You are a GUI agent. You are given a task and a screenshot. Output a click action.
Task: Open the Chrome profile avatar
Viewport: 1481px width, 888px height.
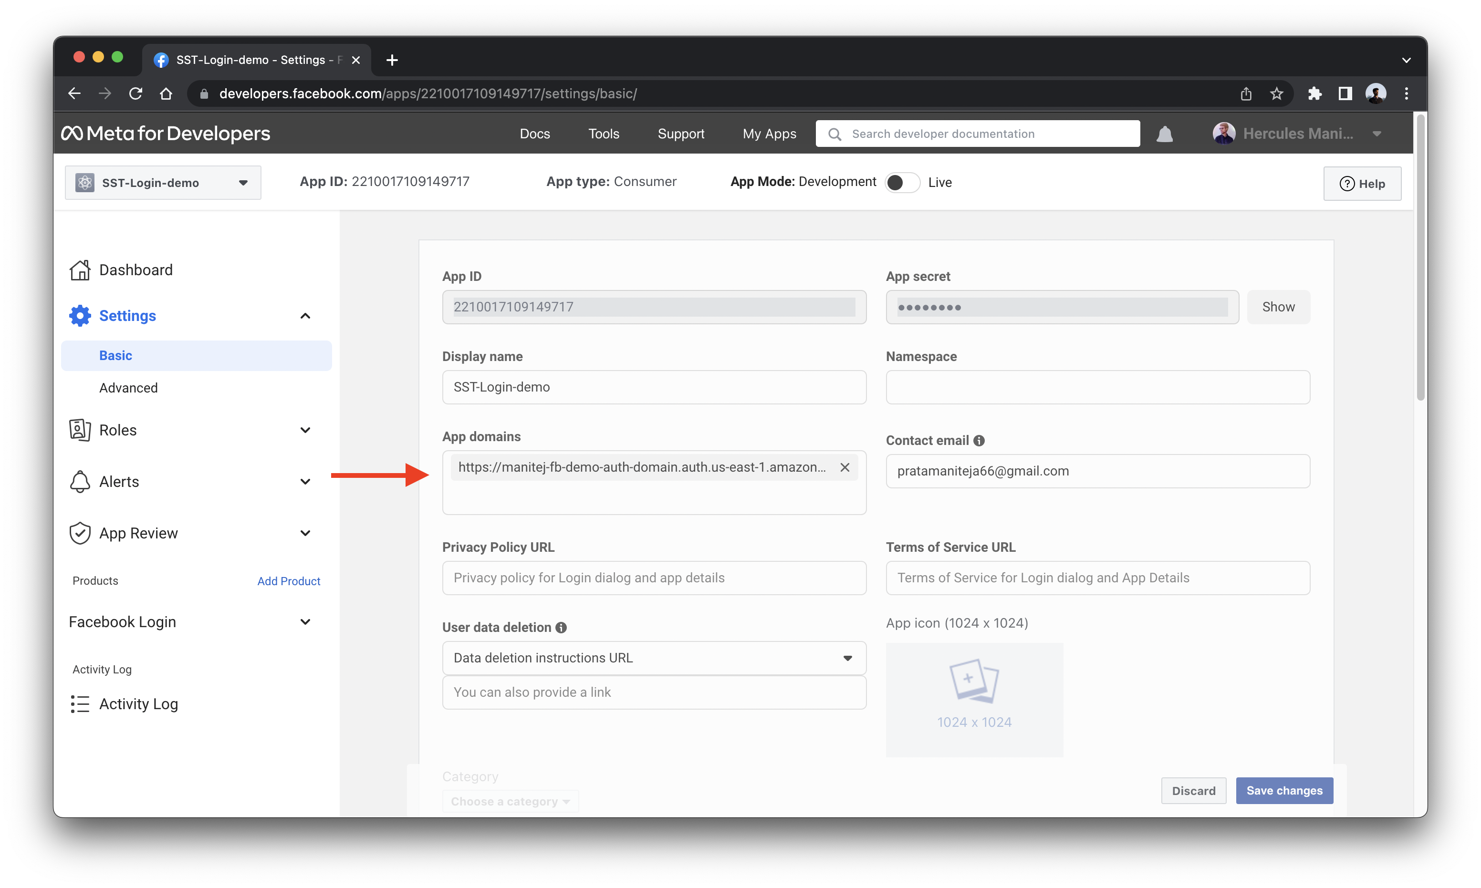tap(1376, 93)
